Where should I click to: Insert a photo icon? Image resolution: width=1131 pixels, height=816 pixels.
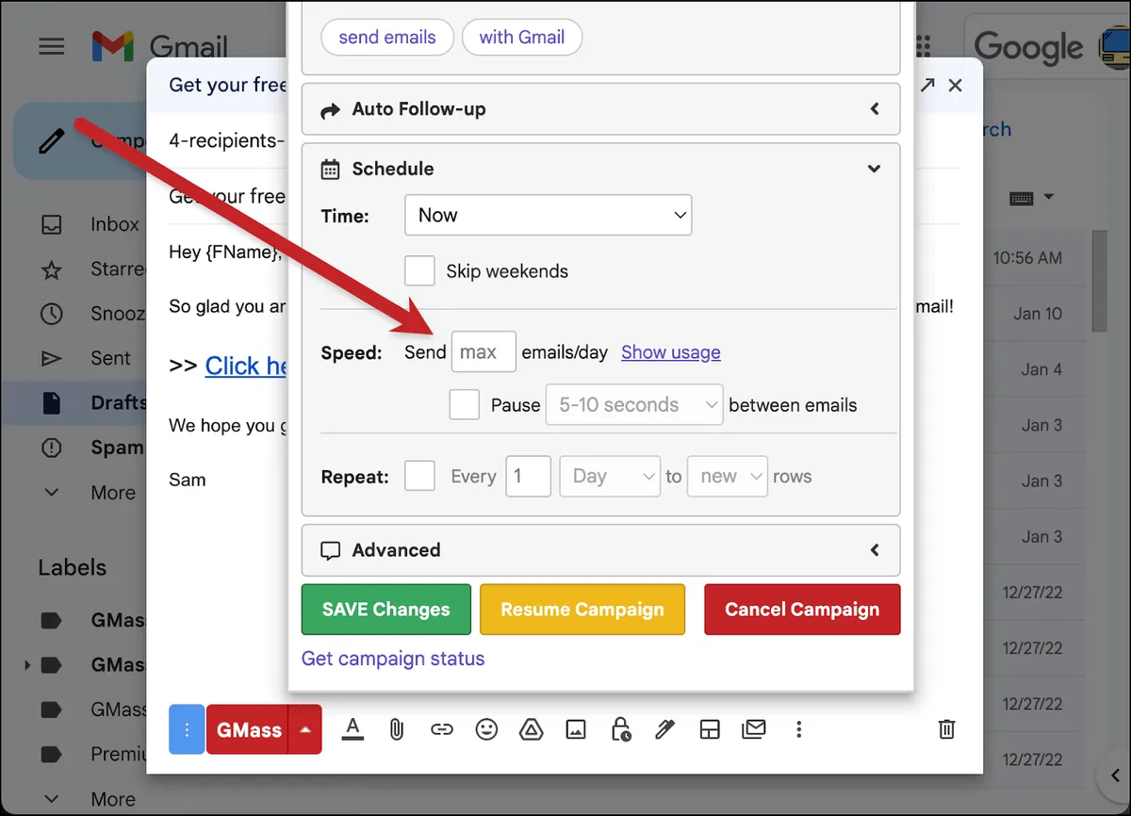pyautogui.click(x=576, y=729)
